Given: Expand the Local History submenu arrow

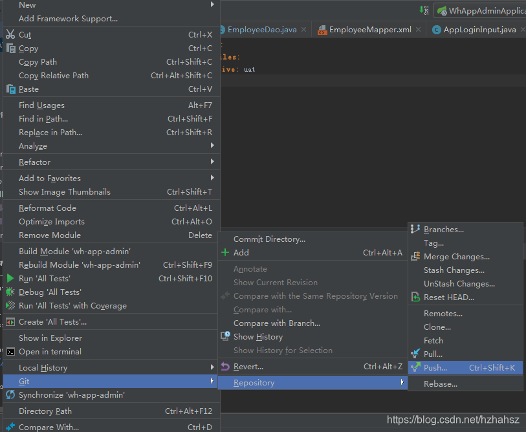Looking at the screenshot, I should (212, 367).
